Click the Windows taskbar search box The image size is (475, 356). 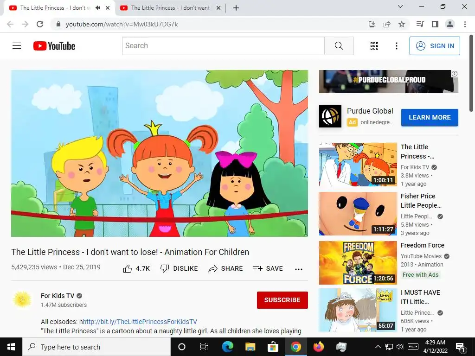click(96, 347)
